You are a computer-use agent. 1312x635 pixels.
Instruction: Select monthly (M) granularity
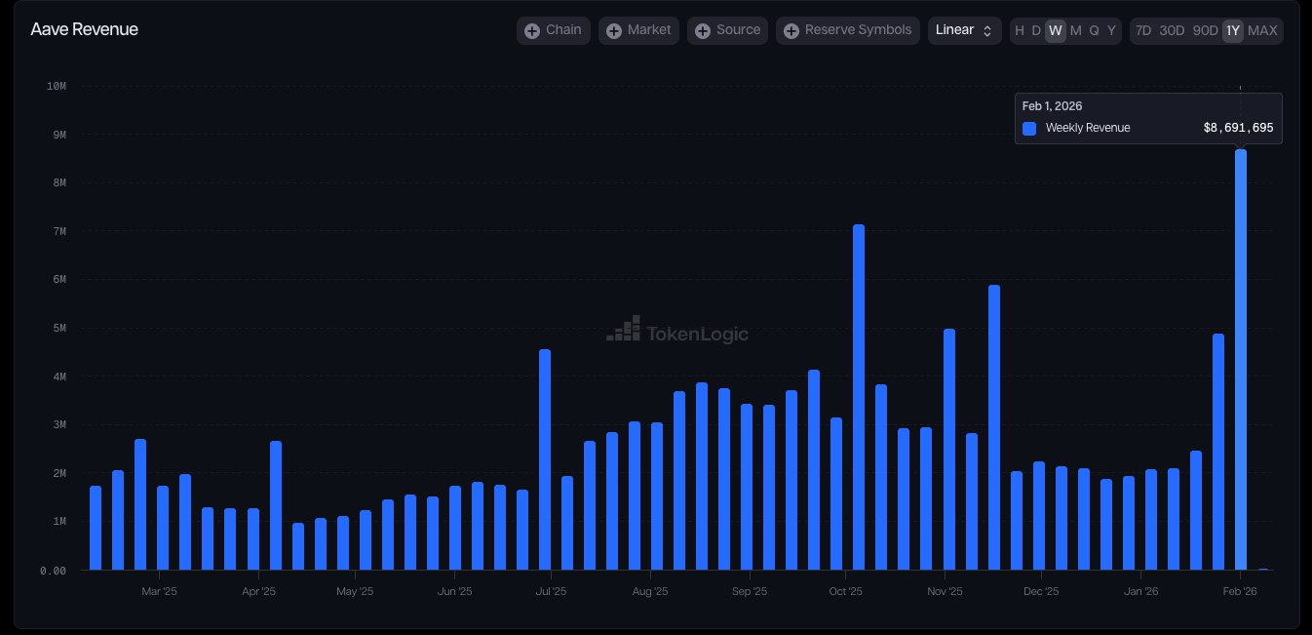tap(1075, 30)
